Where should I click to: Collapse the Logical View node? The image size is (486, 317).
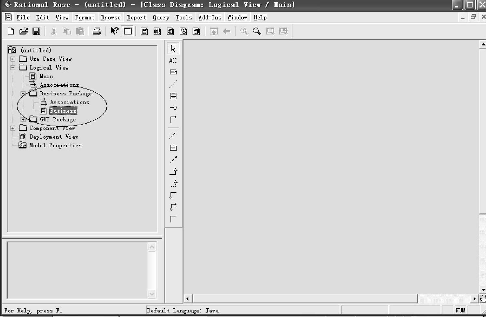[13, 67]
